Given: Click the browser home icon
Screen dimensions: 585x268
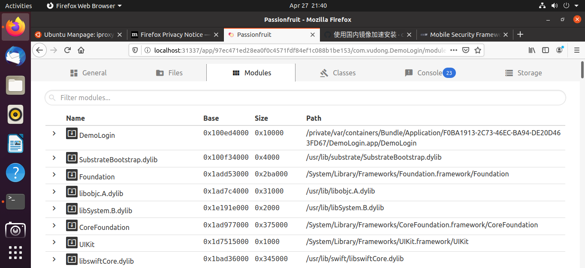Looking at the screenshot, I should [81, 50].
